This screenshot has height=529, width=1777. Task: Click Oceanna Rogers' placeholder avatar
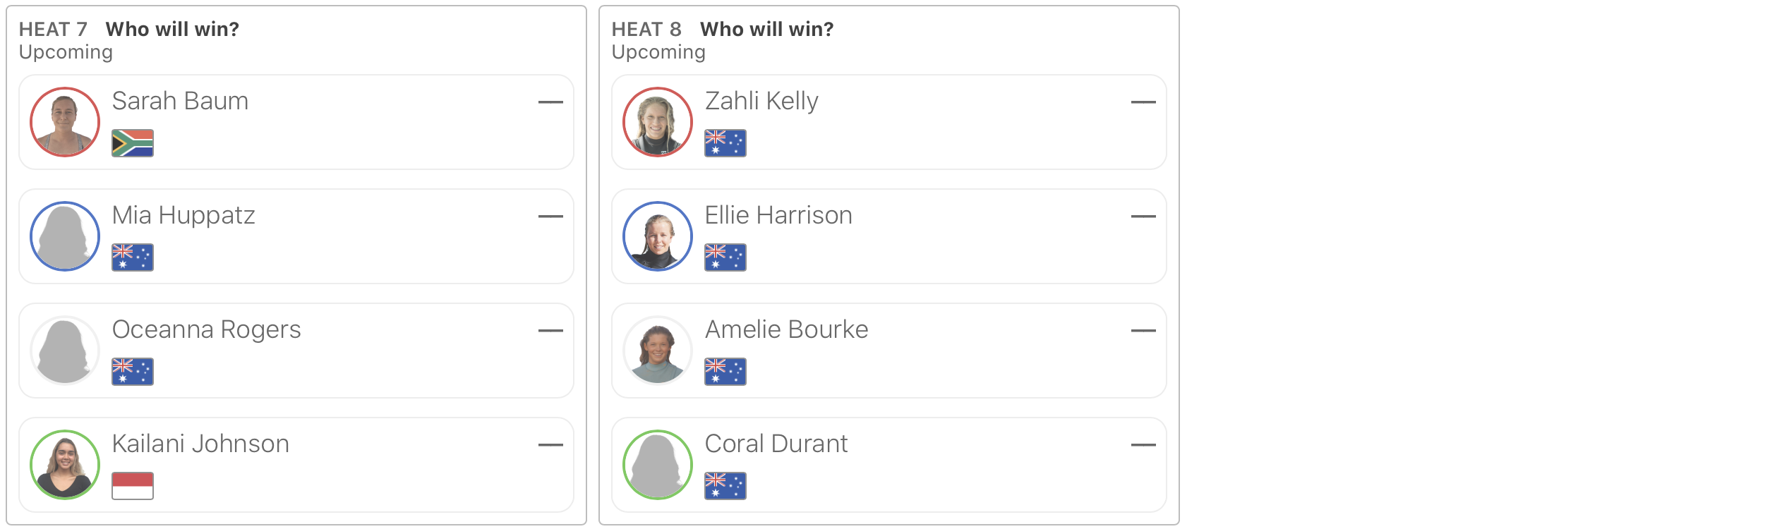[x=65, y=351]
